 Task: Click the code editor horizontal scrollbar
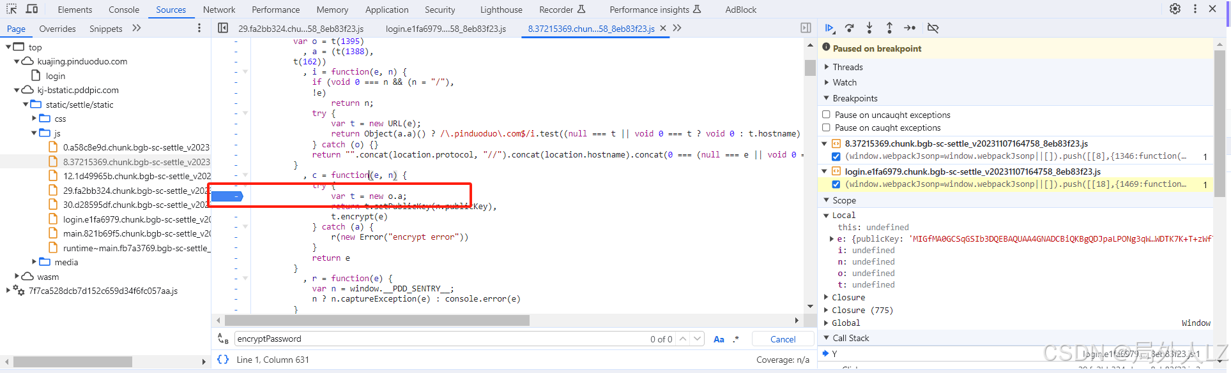pos(377,320)
